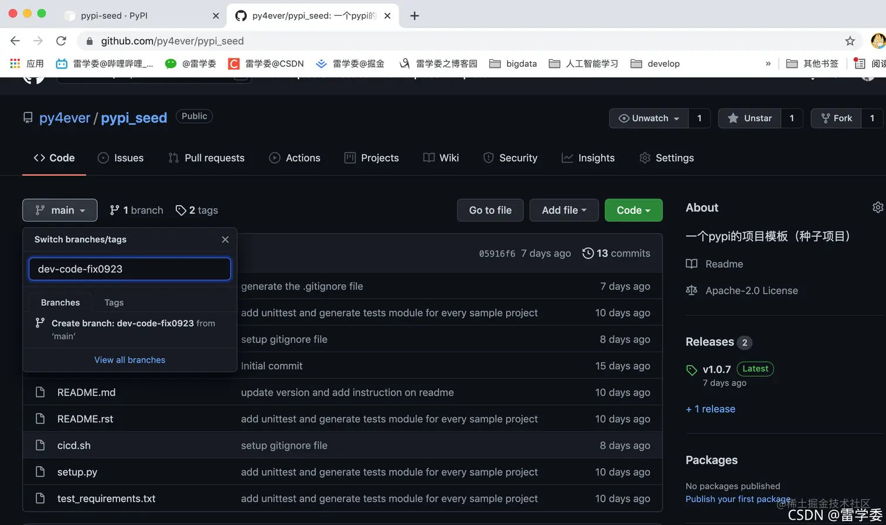The image size is (886, 525).
Task: Open the 其他书签 folder
Action: pyautogui.click(x=812, y=63)
